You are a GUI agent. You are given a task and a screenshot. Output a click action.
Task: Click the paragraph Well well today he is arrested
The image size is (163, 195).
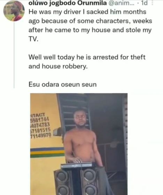pos(87,62)
